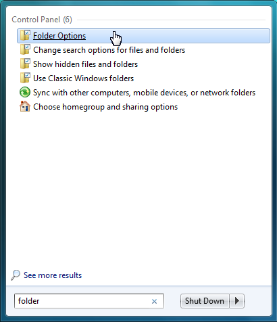277x322 pixels.
Task: Click magnifying glass beside See more results
Action: [x=16, y=275]
